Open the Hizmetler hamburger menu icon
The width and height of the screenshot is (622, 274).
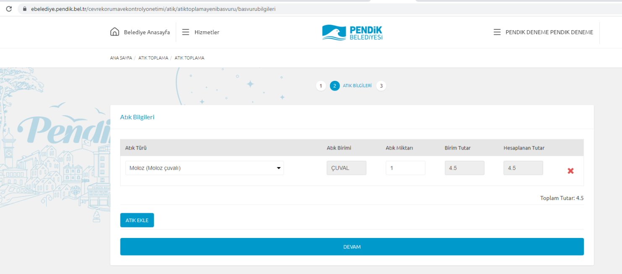pos(186,32)
